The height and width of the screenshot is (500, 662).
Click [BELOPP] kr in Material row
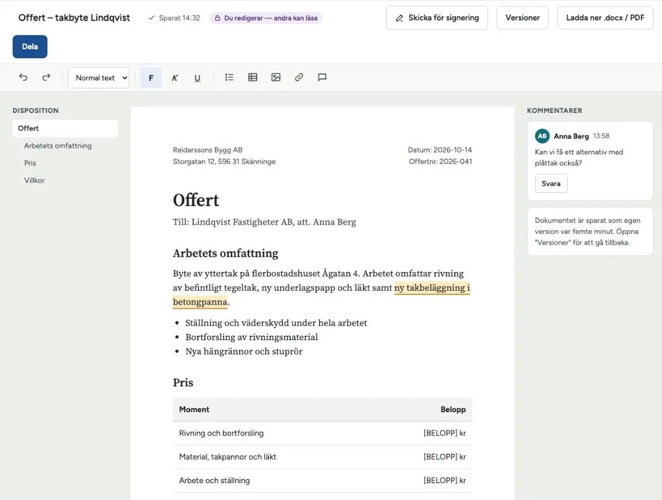point(445,457)
